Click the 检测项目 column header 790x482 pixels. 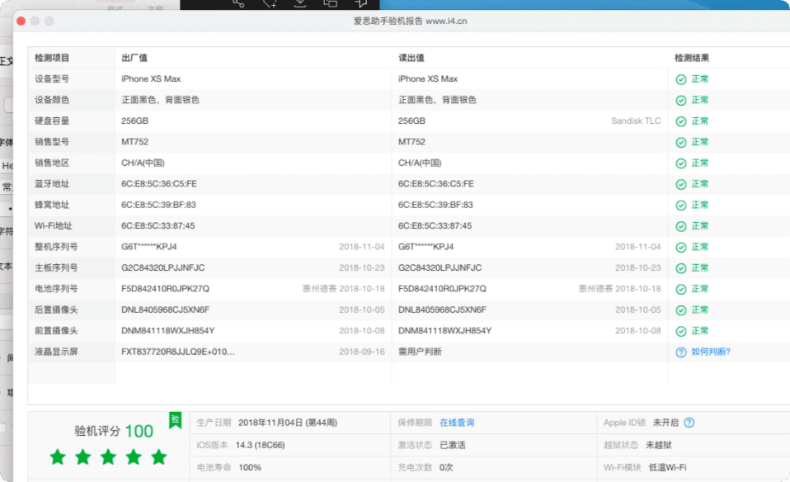coord(52,58)
